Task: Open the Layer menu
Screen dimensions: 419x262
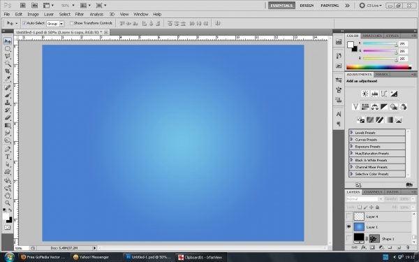Action: click(49, 15)
